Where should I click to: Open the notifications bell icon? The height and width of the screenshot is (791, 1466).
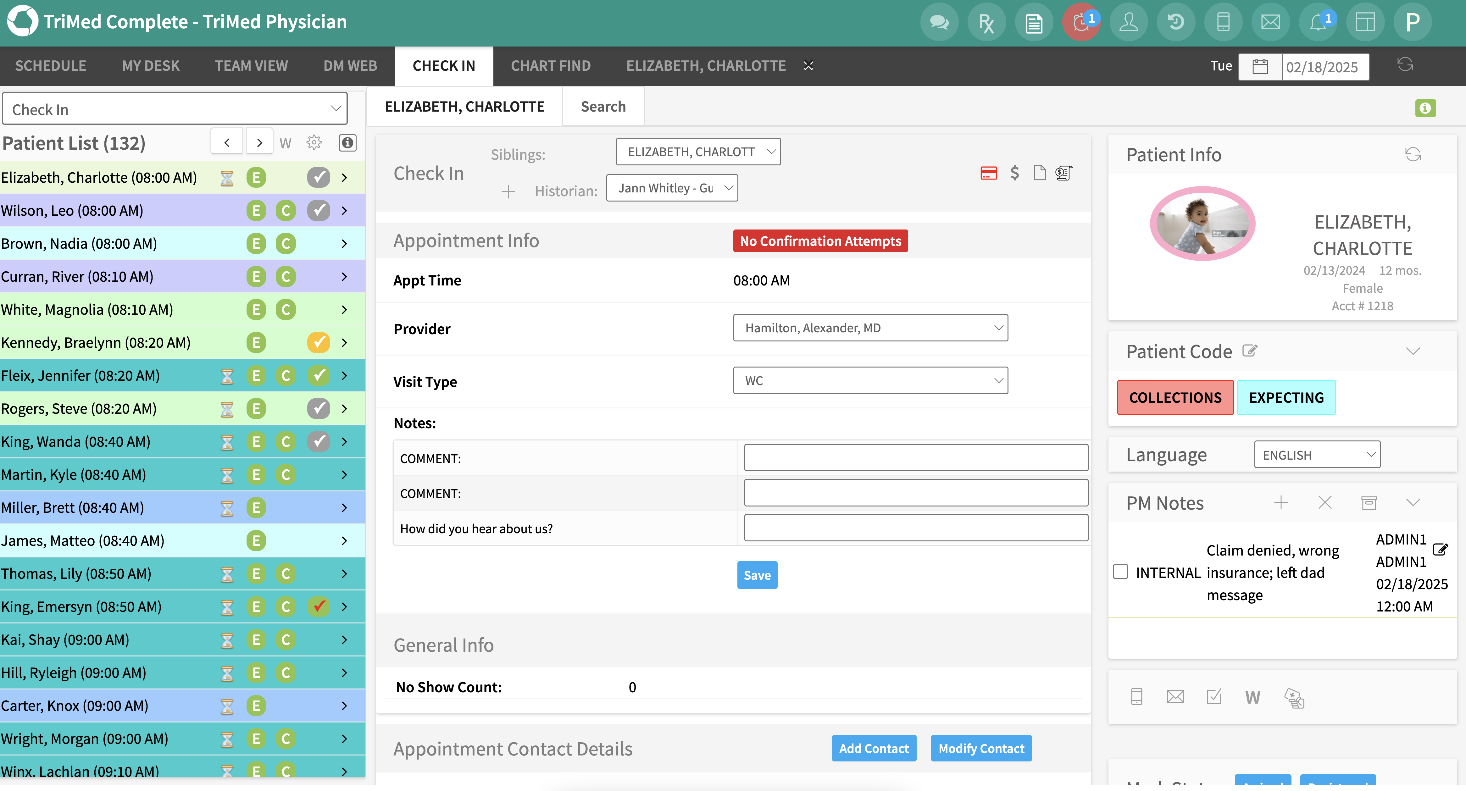1318,22
